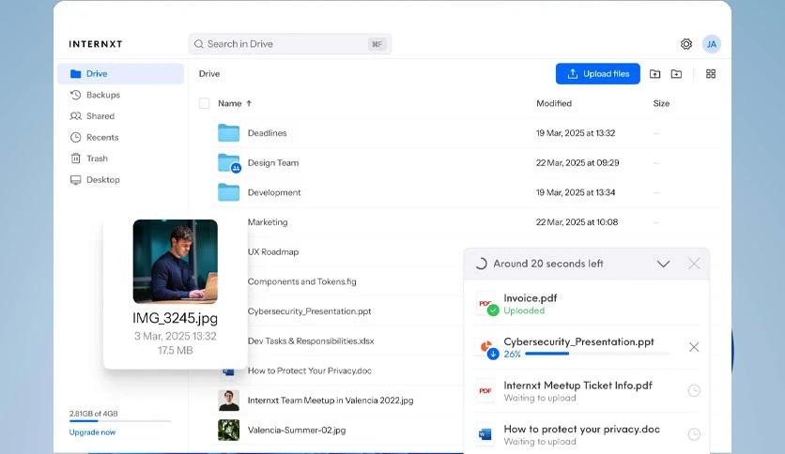Sort by Name column header

[x=235, y=103]
